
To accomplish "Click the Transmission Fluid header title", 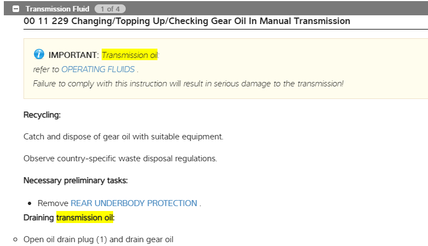I will tap(56, 9).
